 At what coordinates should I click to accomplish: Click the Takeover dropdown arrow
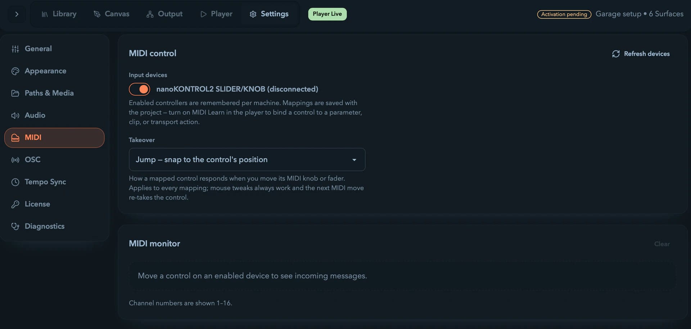(x=354, y=160)
